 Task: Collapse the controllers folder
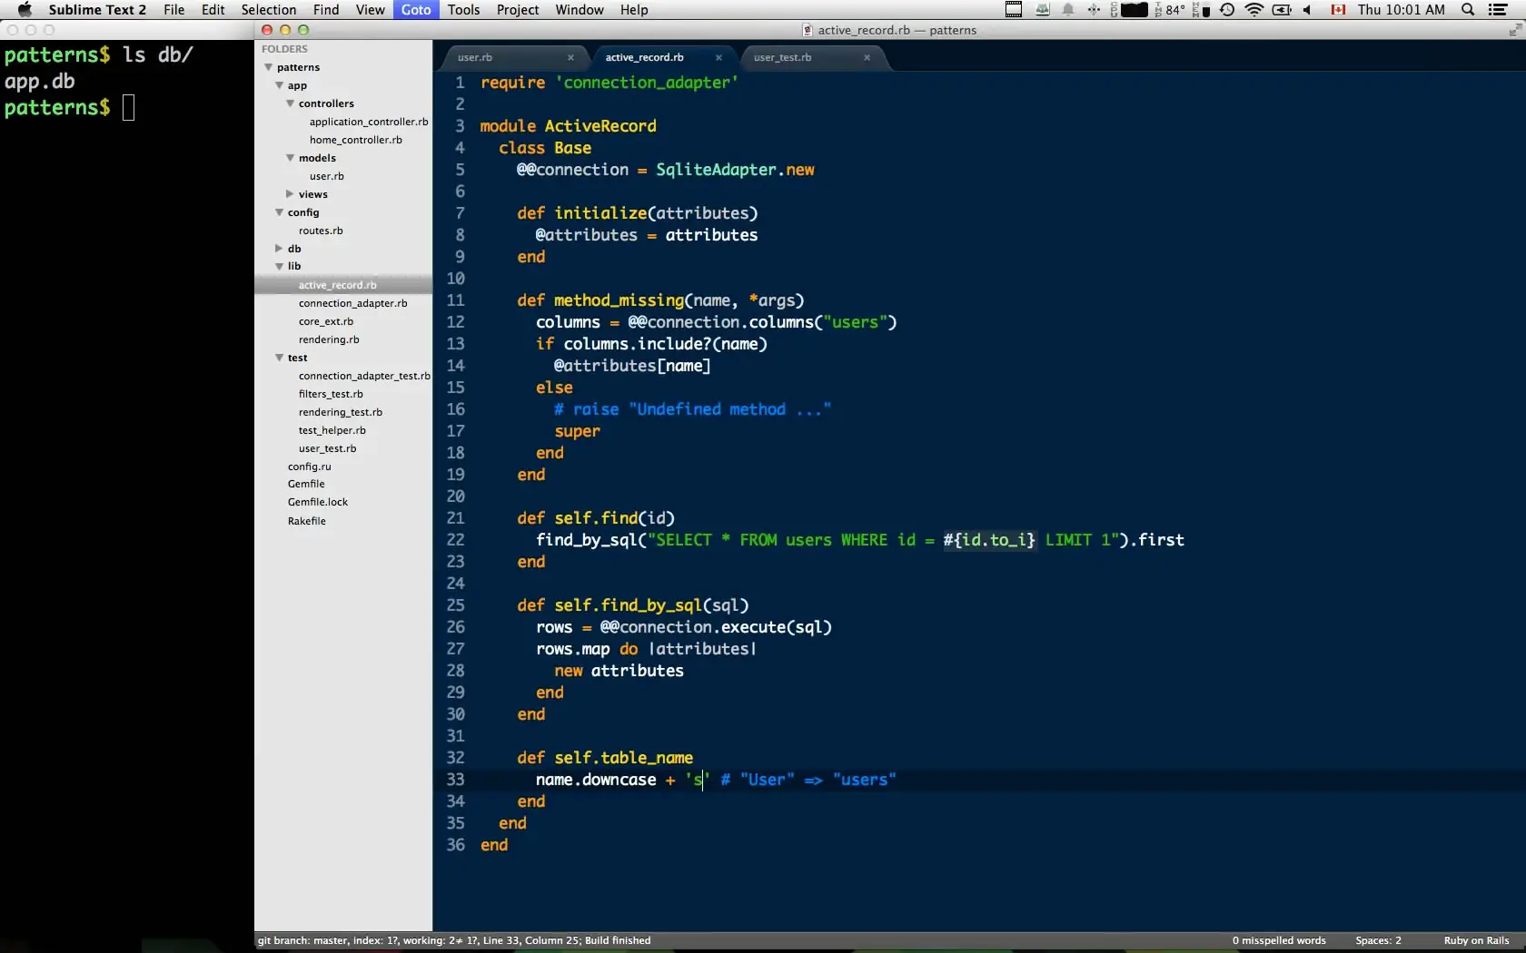click(291, 103)
